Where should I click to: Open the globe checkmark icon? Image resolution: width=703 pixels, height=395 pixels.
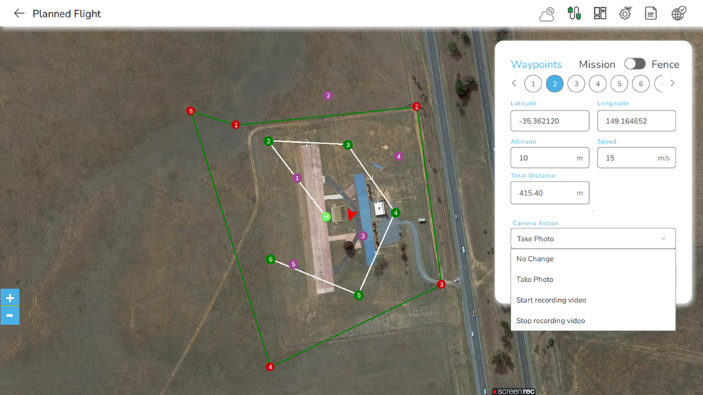[678, 13]
